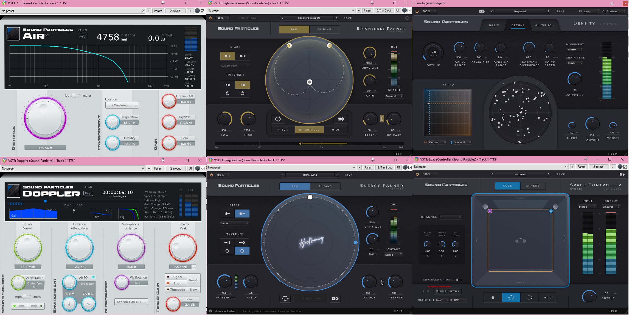Toggle the foot/meter switch in Air
Image resolution: width=629 pixels, height=315 pixels.
[76, 96]
